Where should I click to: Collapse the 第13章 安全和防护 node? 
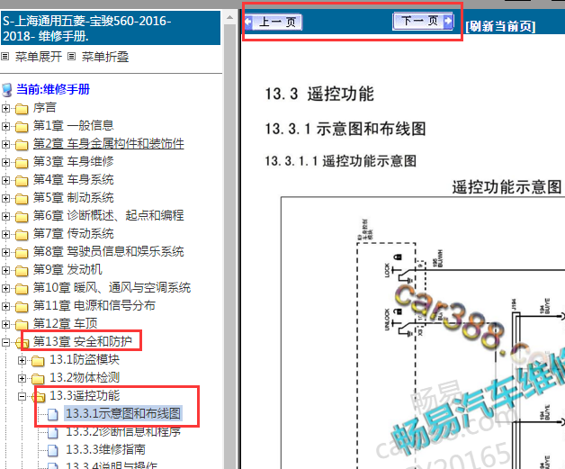5,342
